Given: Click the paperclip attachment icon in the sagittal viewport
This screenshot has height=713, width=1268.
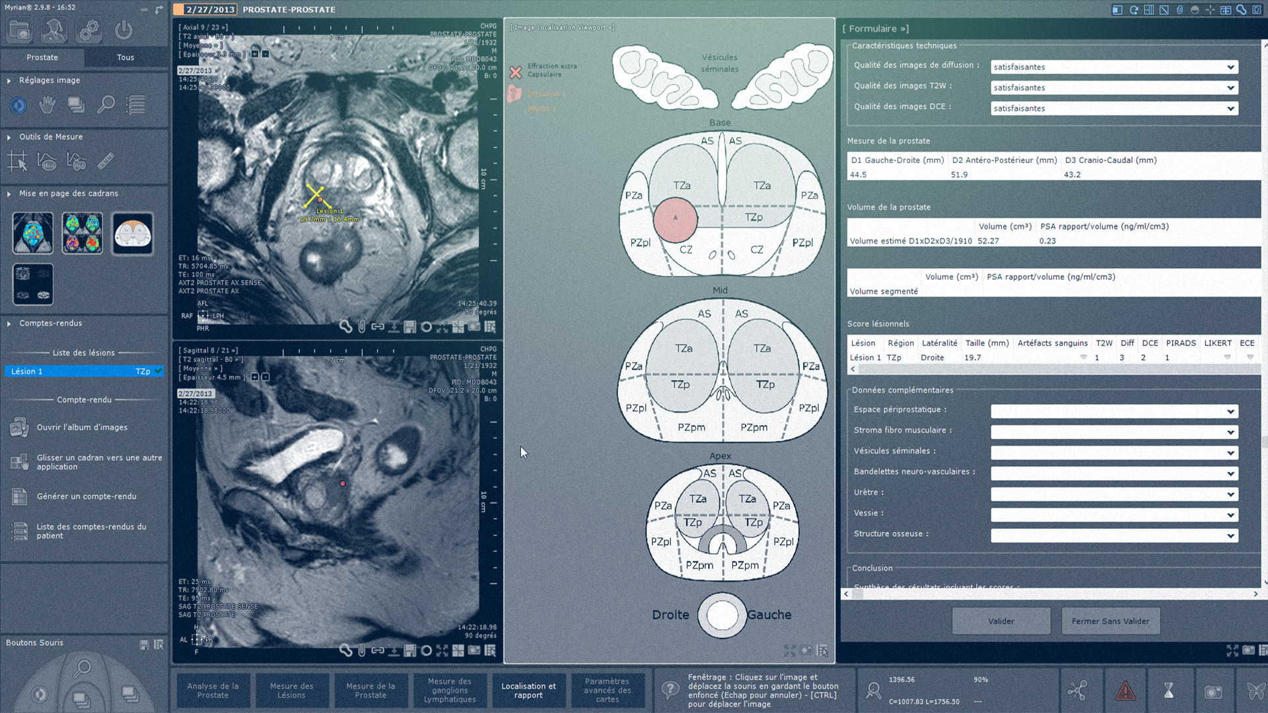Looking at the screenshot, I should pyautogui.click(x=361, y=650).
